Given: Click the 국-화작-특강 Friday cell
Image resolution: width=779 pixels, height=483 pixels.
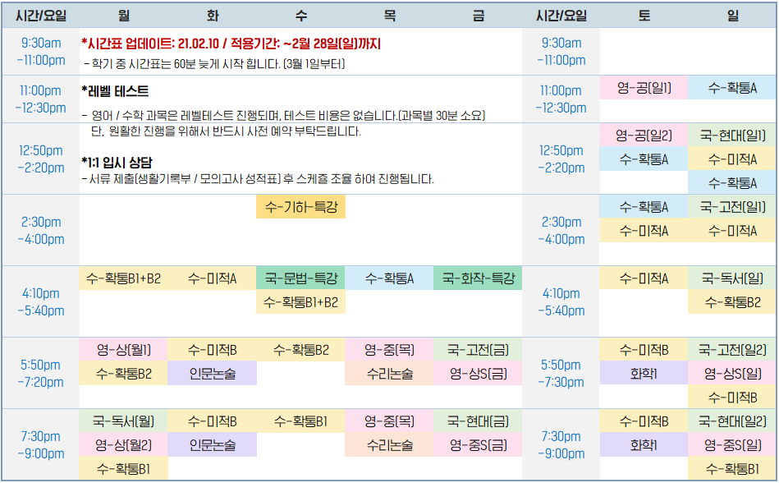Looking at the screenshot, I should pyautogui.click(x=478, y=279).
